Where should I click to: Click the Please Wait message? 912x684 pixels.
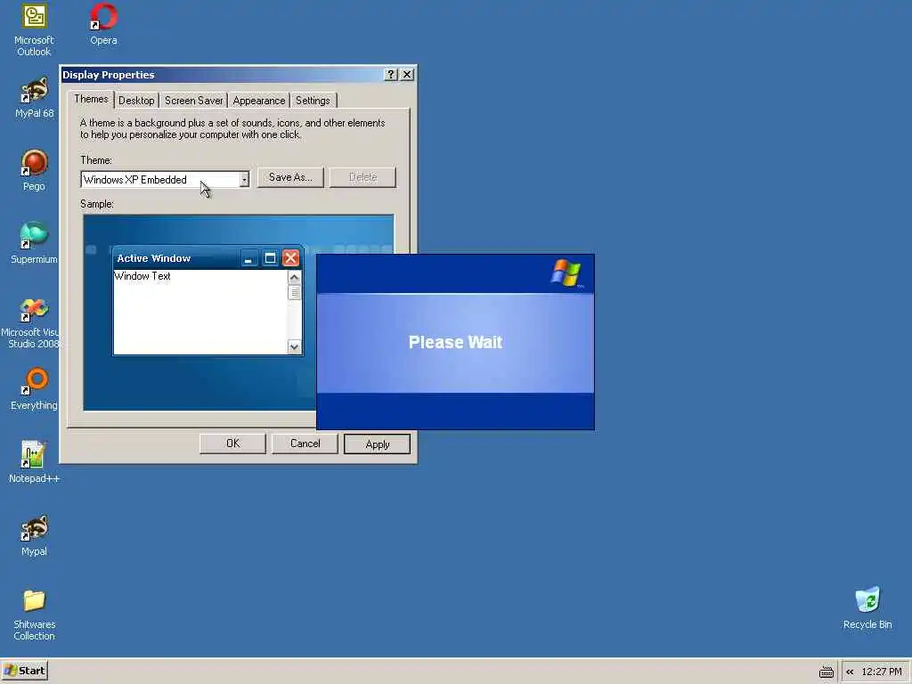point(455,343)
